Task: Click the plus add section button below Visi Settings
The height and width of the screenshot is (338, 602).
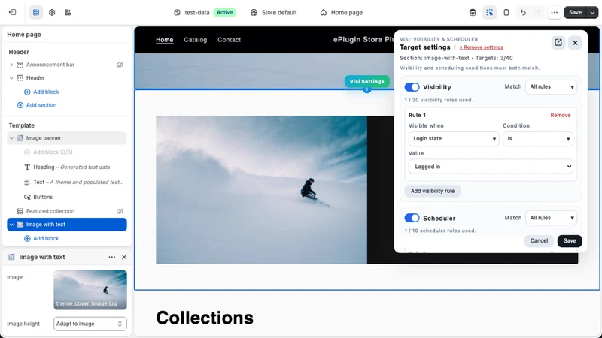Action: coord(367,89)
